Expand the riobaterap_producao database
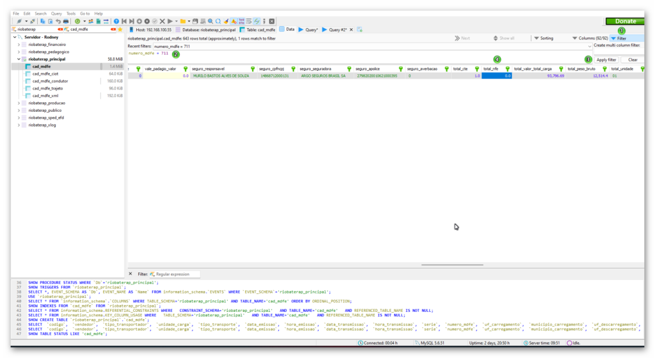 (x=19, y=103)
